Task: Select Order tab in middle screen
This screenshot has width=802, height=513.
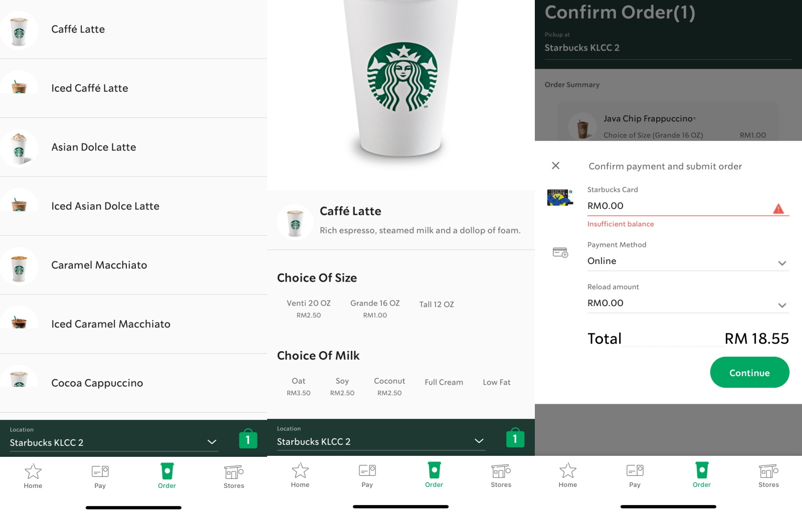Action: coord(434,475)
